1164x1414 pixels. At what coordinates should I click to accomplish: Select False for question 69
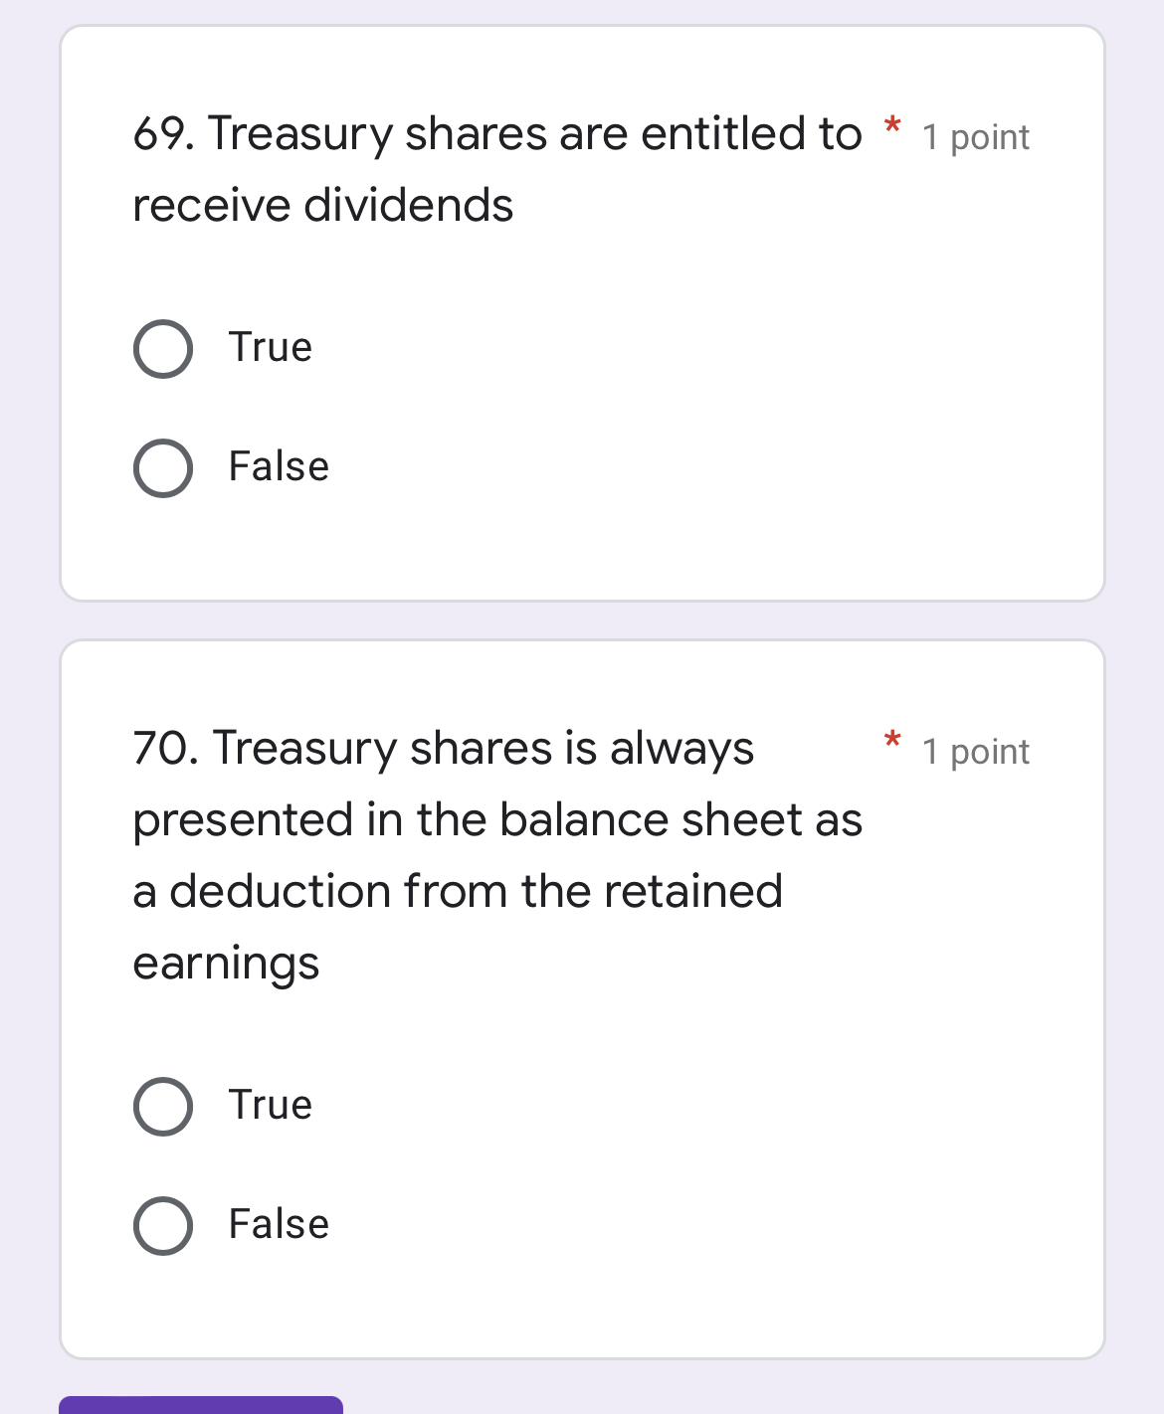[x=163, y=467]
